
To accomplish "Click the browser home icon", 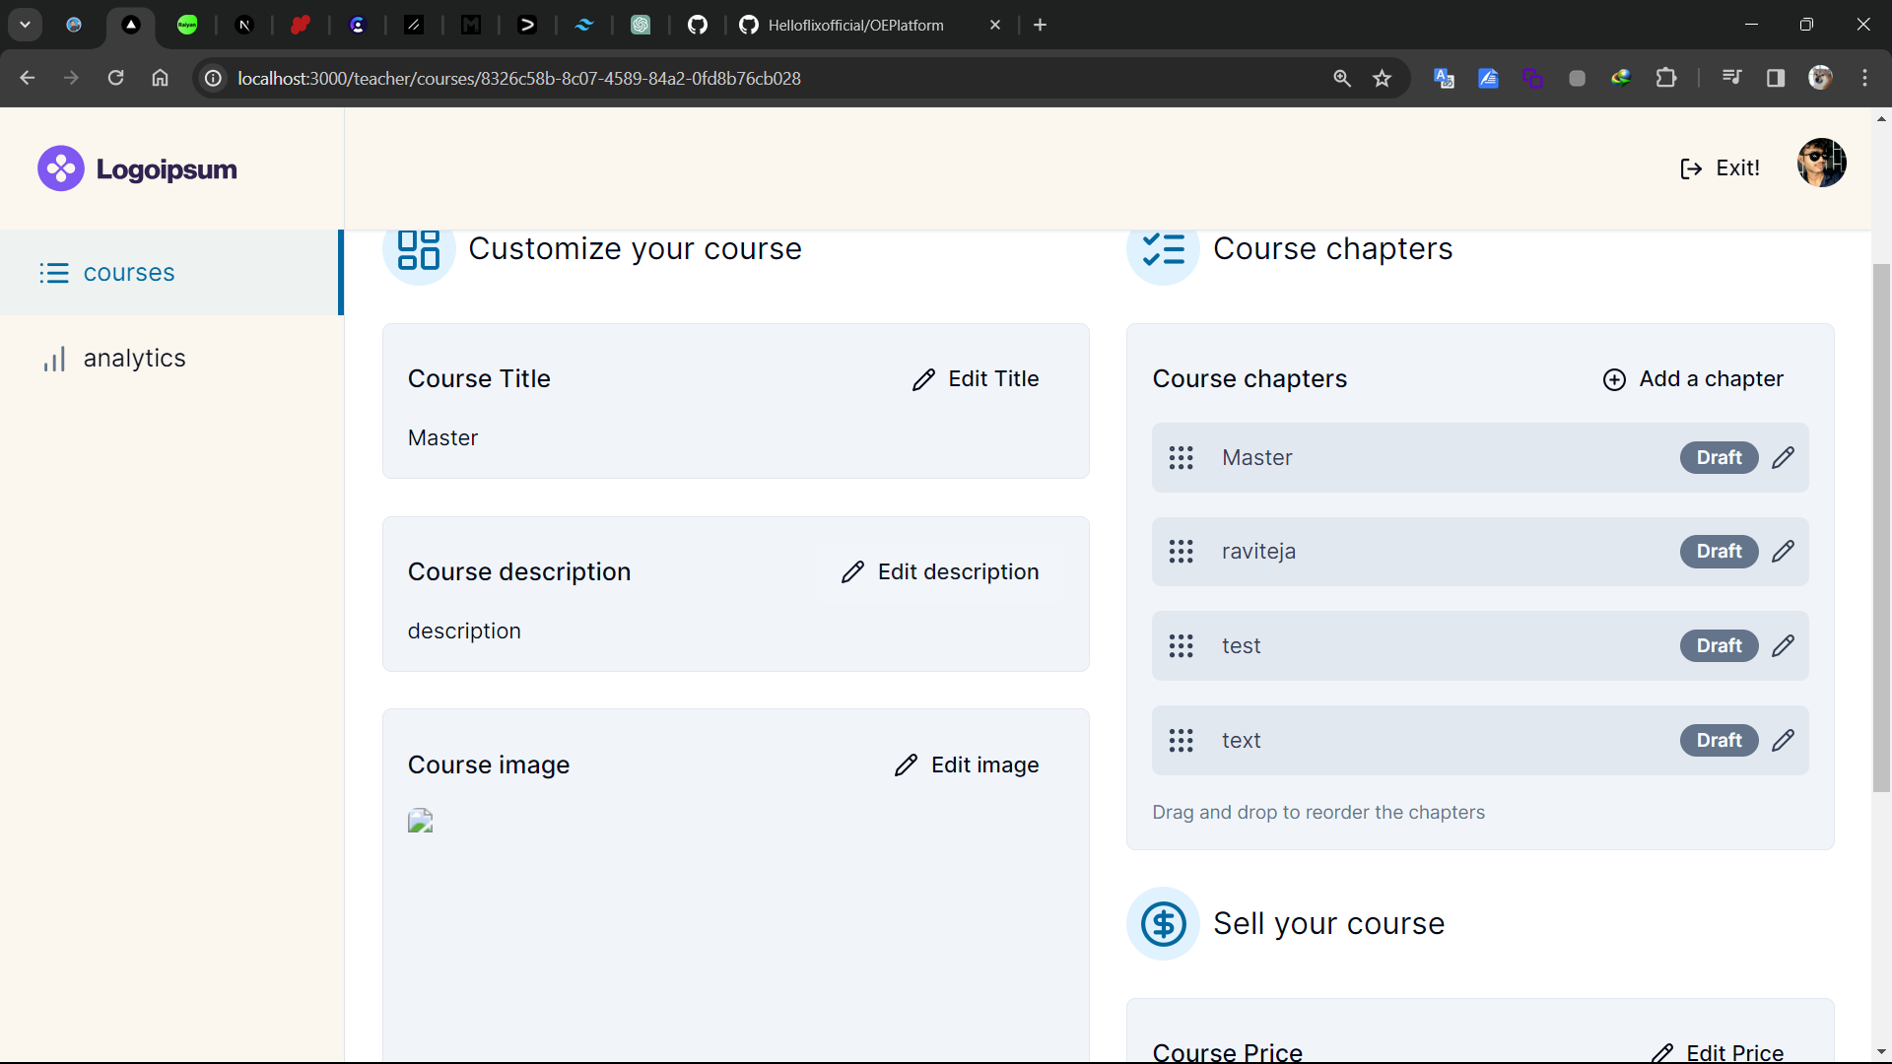I will [160, 78].
